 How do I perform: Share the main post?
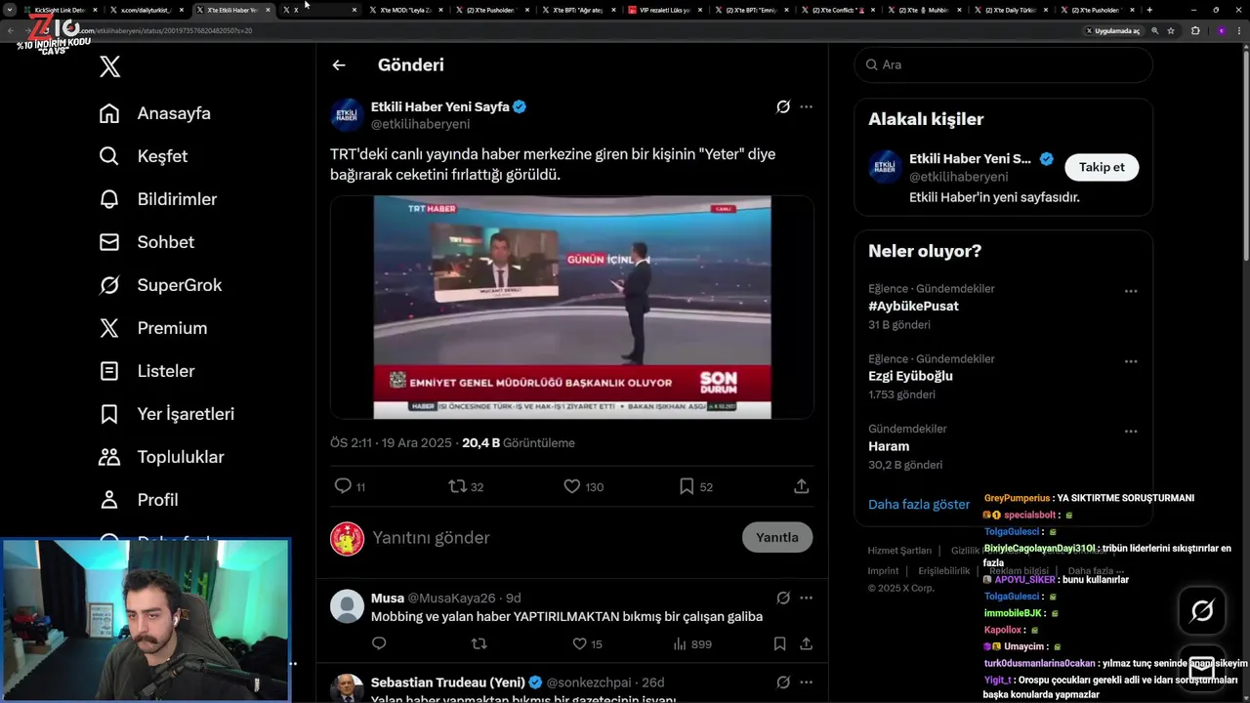coord(802,485)
